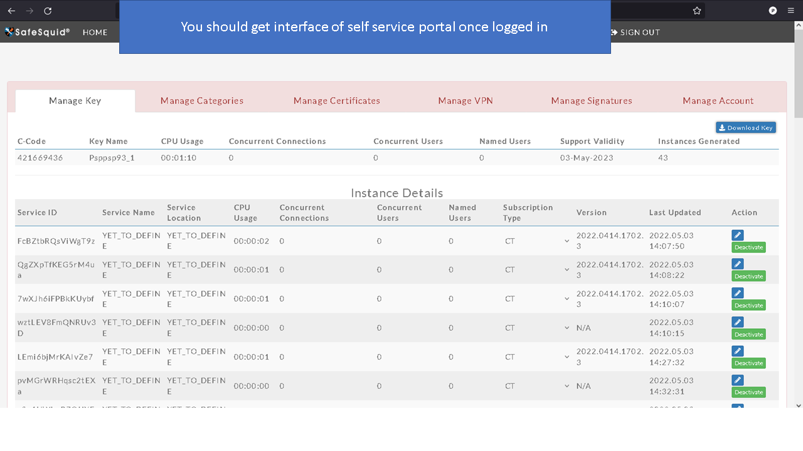Edit the QgZXpTfKEG5rM4ua instance details
This screenshot has width=803, height=451.
(737, 264)
